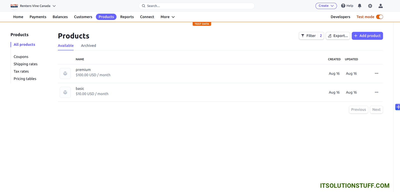The width and height of the screenshot is (400, 192).
Task: Turn off Test mode toggle
Action: click(x=379, y=17)
